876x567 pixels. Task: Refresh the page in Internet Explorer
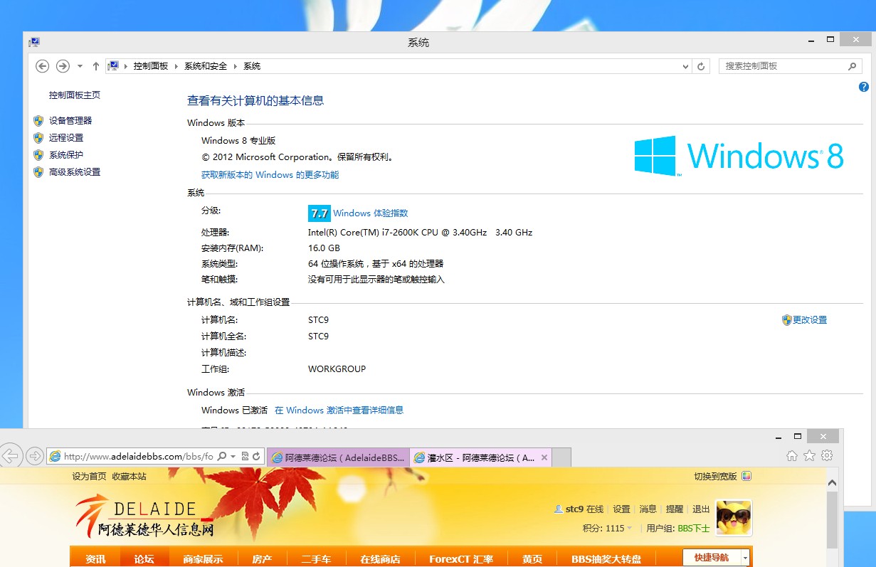pos(256,456)
